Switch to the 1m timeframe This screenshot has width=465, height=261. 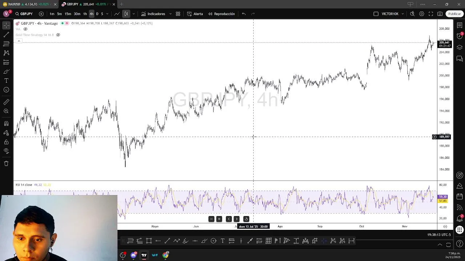click(52, 14)
